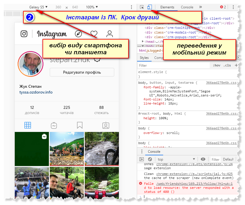Open the 100% zoom dropdown
Viewport: 245px width, 205px height.
coord(92,7)
